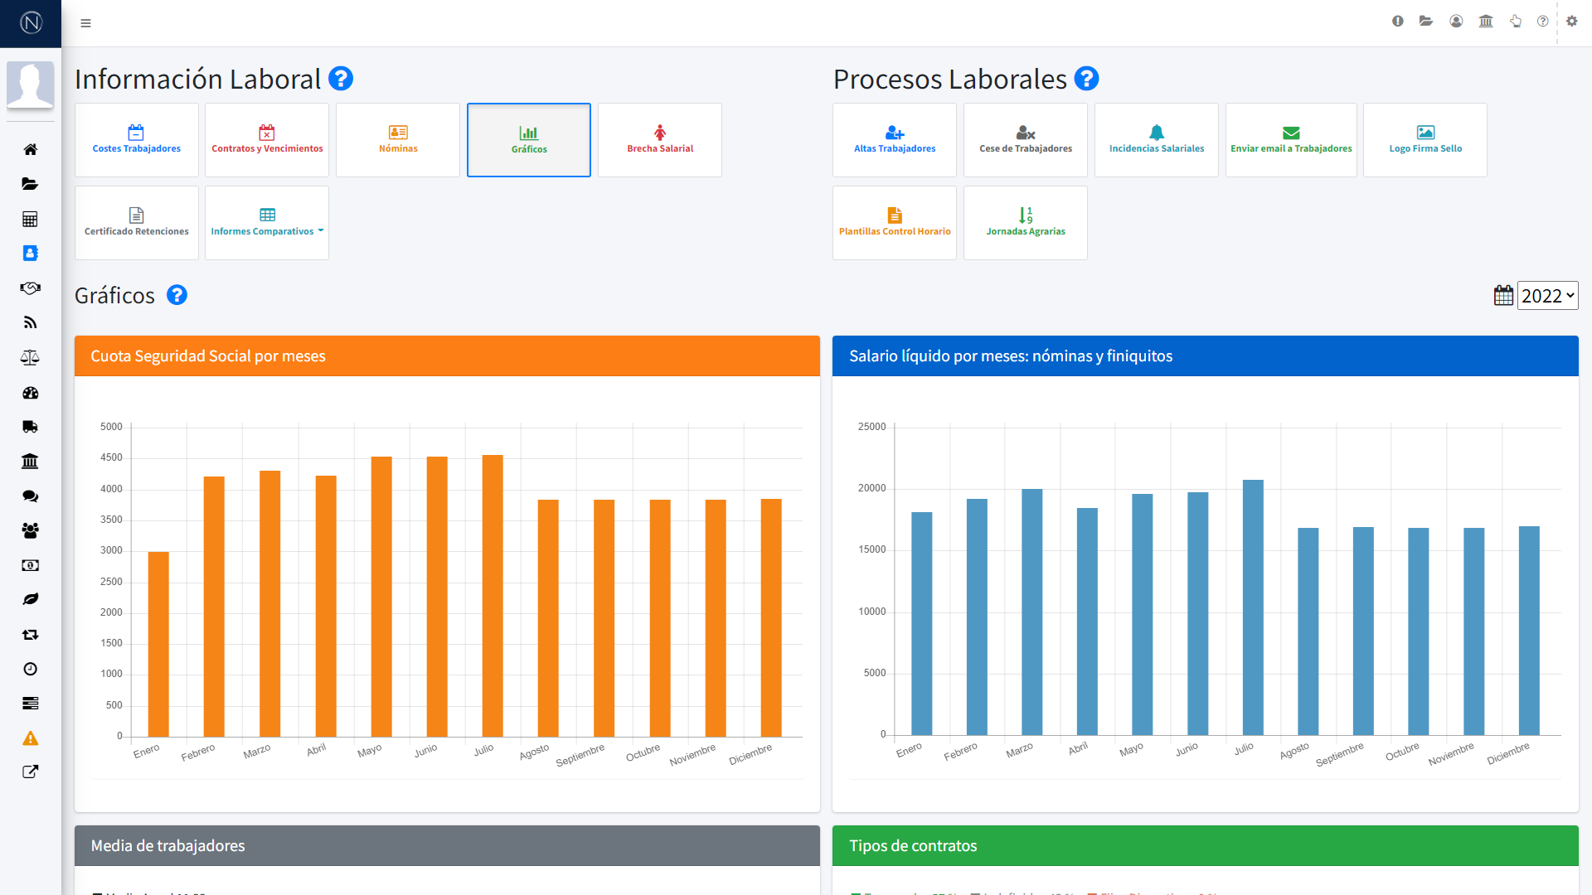Open the user account icon in the top bar
This screenshot has height=895, width=1592.
[1456, 22]
